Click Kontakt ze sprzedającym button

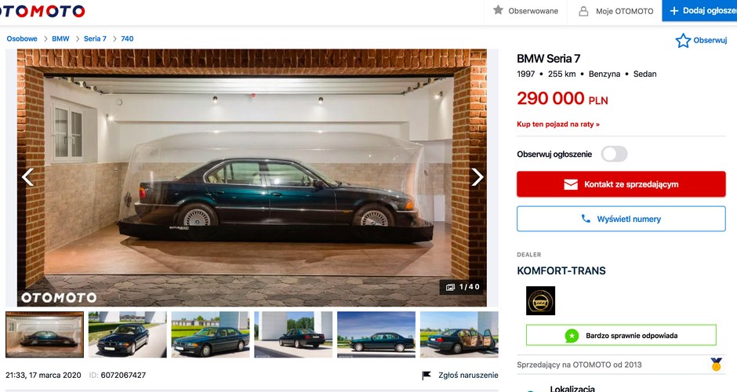(622, 184)
